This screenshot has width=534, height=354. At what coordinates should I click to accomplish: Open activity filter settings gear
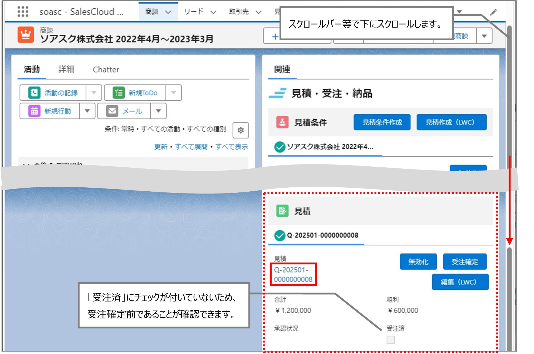coord(241,130)
